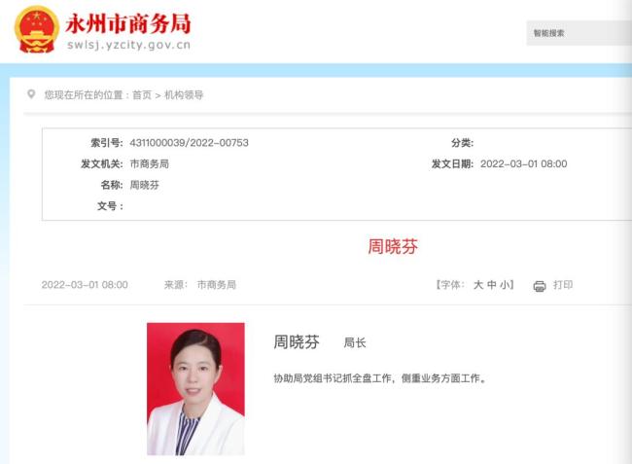Click the swlsj.yzcity.gov.cn domain text
632x464 pixels.
tap(128, 45)
